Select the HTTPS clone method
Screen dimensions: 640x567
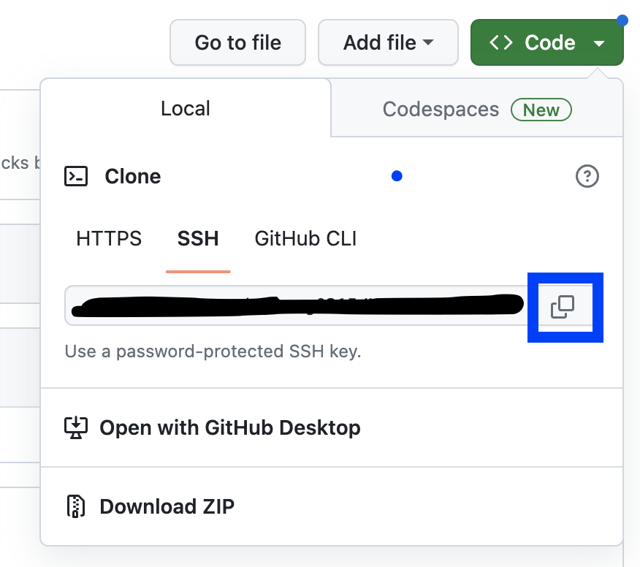[109, 238]
